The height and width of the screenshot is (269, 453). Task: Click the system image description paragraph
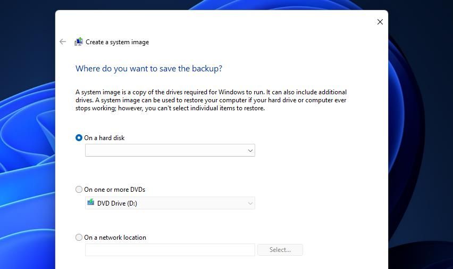[211, 100]
